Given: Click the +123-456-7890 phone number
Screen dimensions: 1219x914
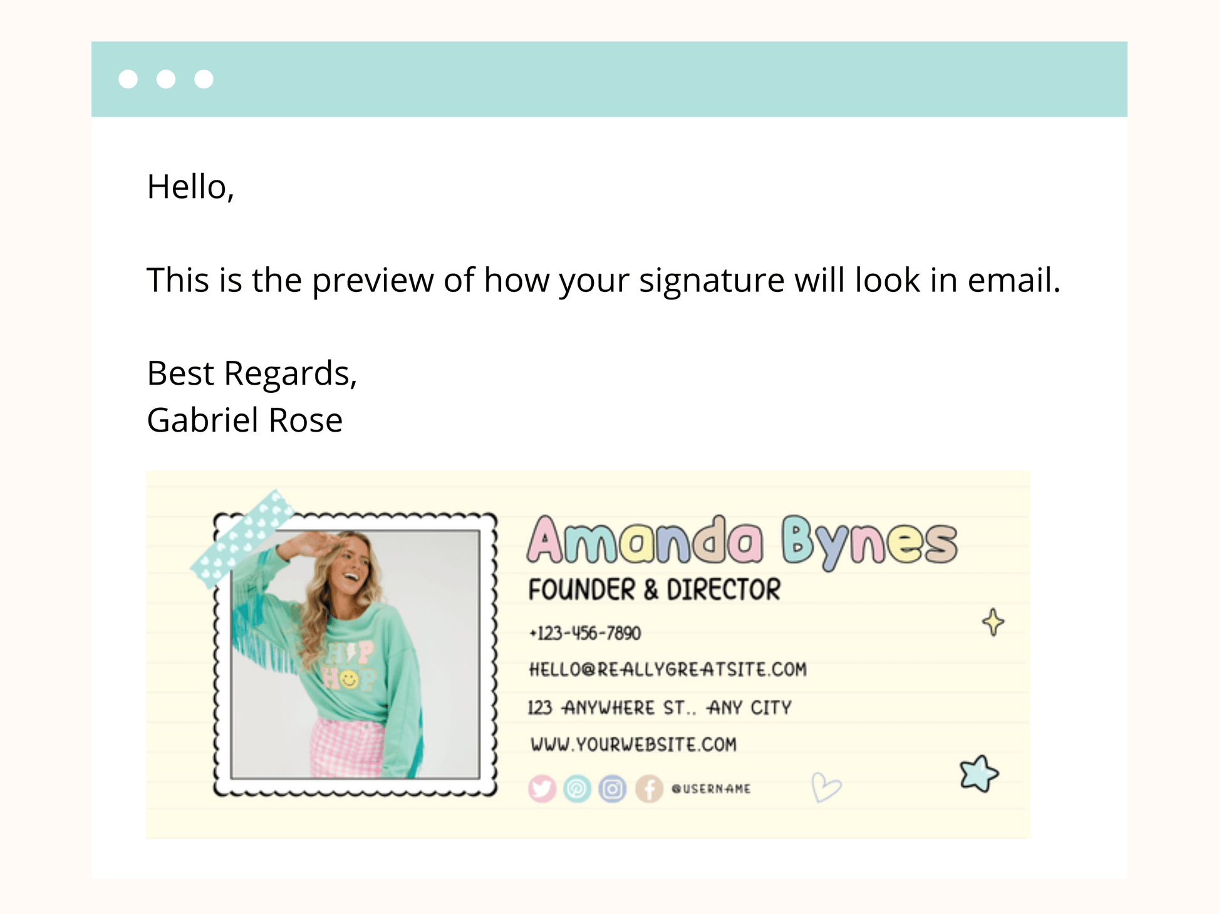Looking at the screenshot, I should click(585, 633).
